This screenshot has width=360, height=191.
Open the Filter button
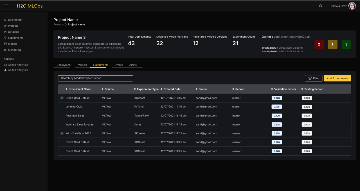[x=314, y=78]
